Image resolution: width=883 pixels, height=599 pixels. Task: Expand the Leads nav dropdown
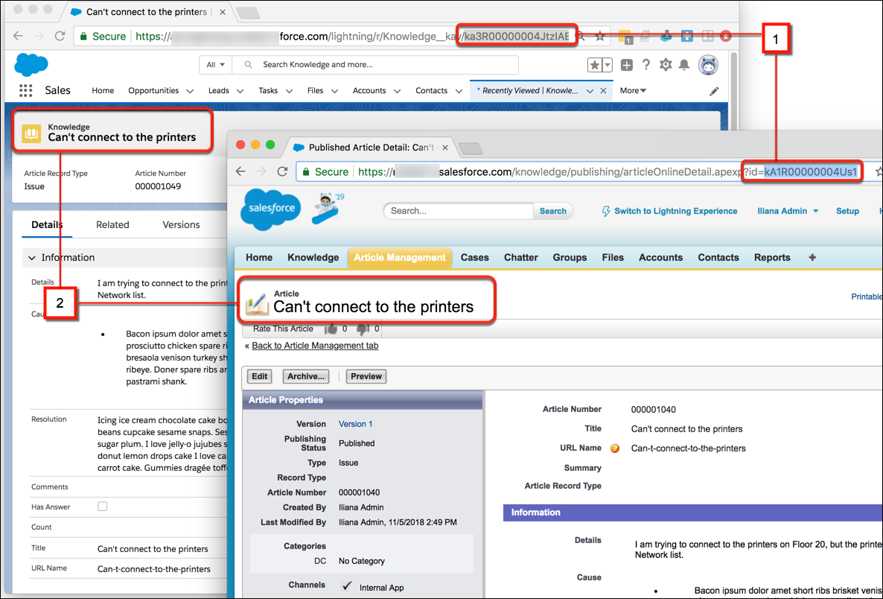[x=240, y=91]
